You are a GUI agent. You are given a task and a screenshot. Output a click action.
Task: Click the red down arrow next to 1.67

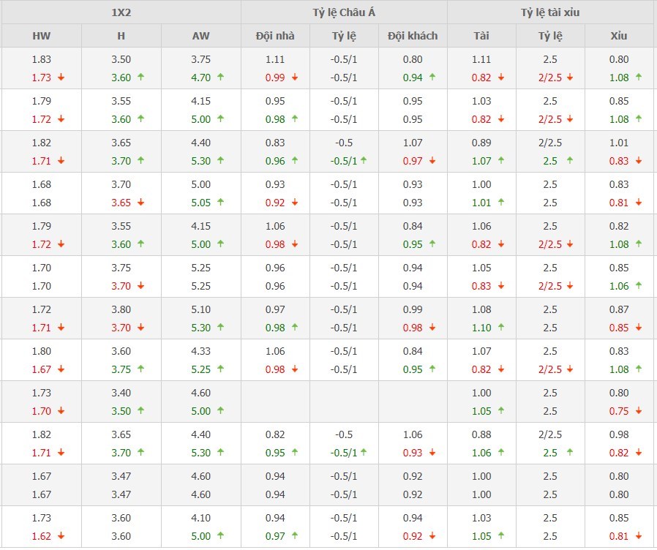coord(61,369)
